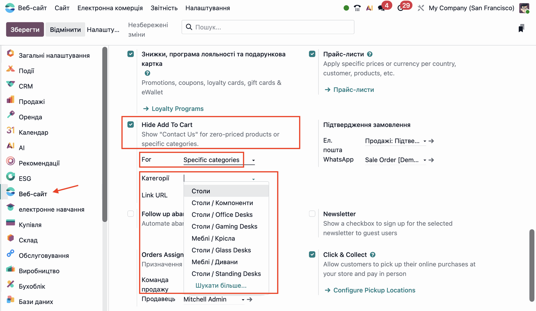
Task: Select Столи / Office Desks category option
Action: pyautogui.click(x=222, y=215)
